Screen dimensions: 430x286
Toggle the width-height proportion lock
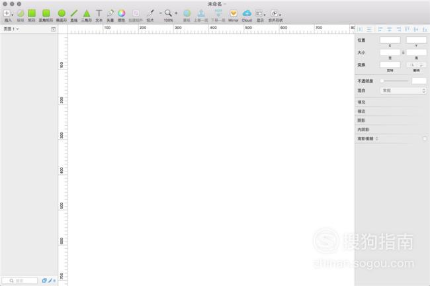point(403,52)
